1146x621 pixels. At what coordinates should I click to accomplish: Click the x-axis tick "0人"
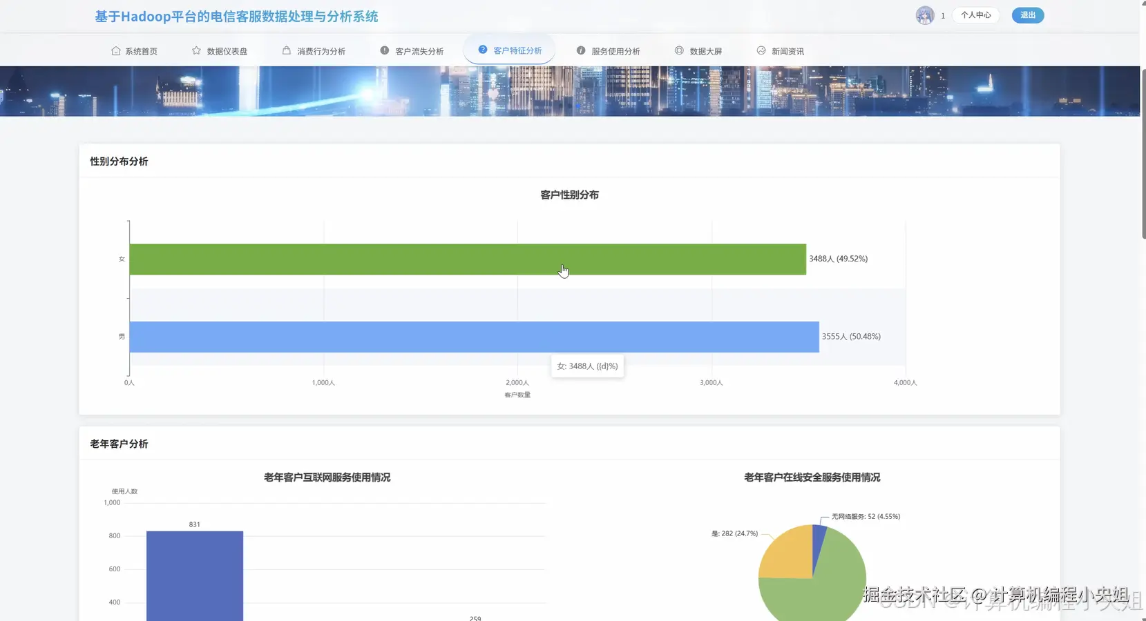tap(129, 382)
